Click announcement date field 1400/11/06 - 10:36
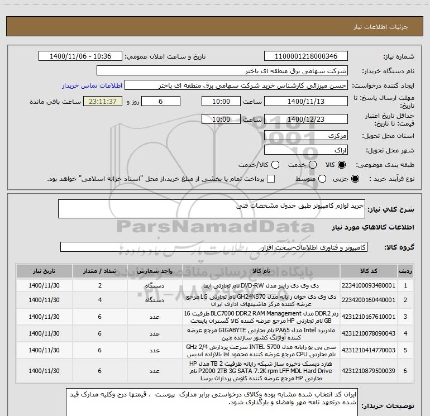 pos(80,56)
